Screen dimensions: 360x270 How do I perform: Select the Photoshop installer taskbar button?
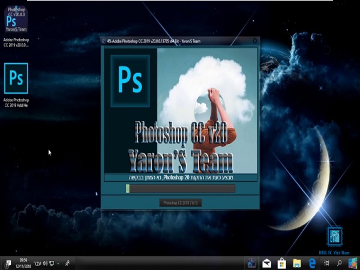click(252, 263)
